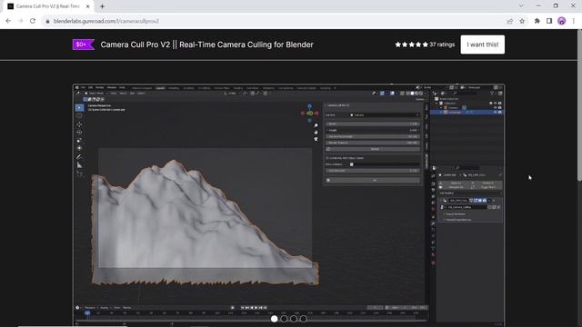
Task: Select the first carousel dot
Action: point(275,319)
